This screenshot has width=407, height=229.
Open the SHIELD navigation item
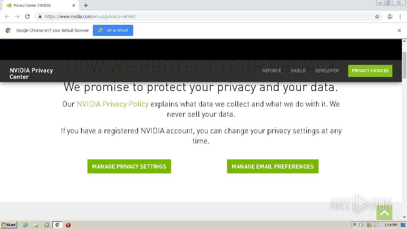coord(298,71)
